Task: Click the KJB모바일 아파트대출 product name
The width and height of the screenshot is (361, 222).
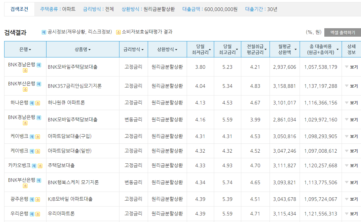Action: (70, 199)
